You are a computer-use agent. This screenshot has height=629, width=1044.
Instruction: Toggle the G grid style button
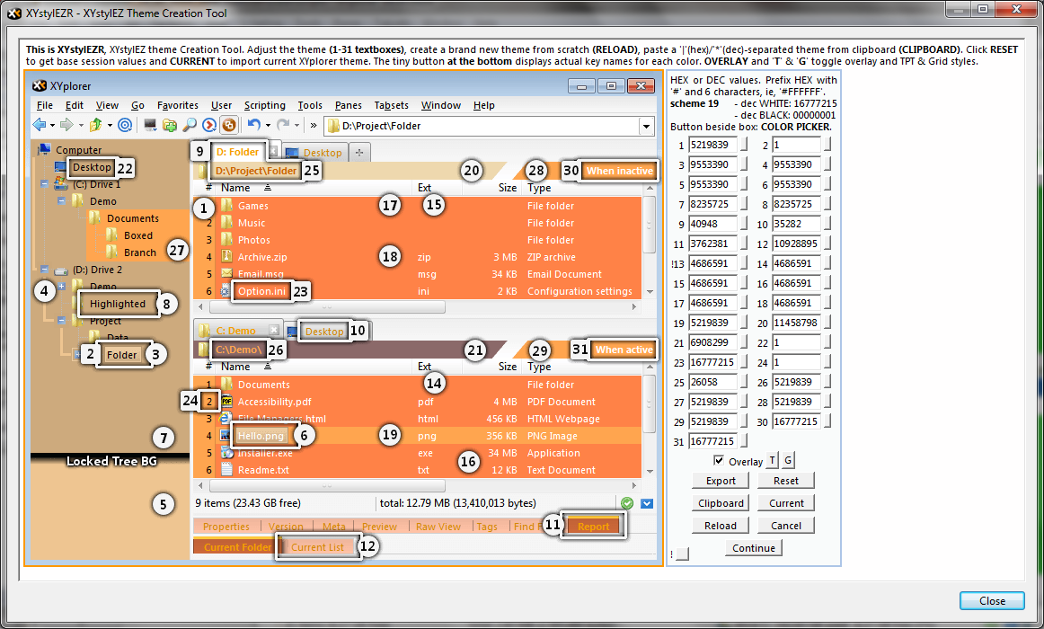tap(788, 461)
